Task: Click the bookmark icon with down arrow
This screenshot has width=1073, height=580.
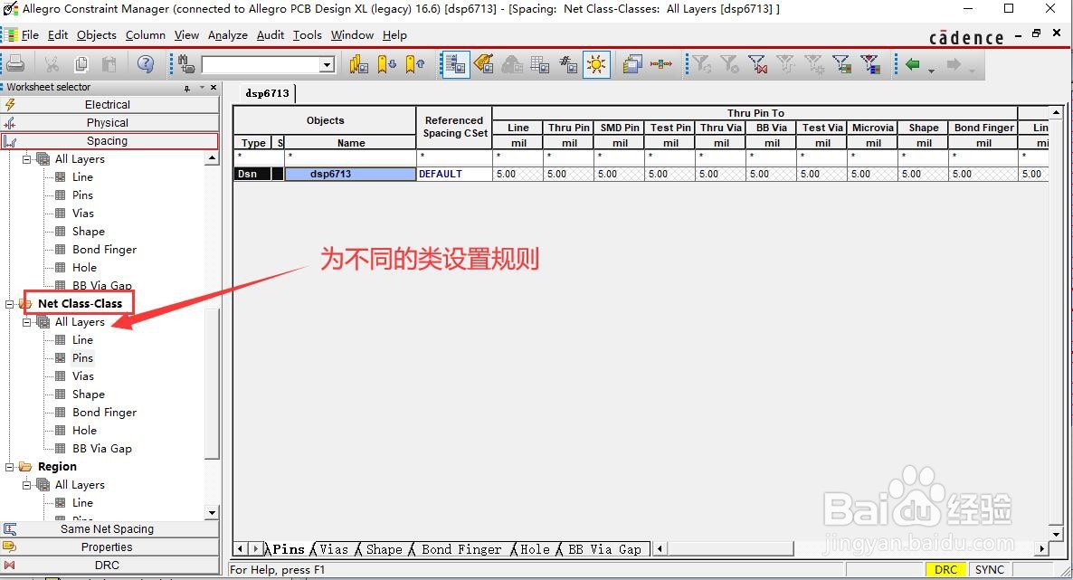Action: (x=386, y=64)
